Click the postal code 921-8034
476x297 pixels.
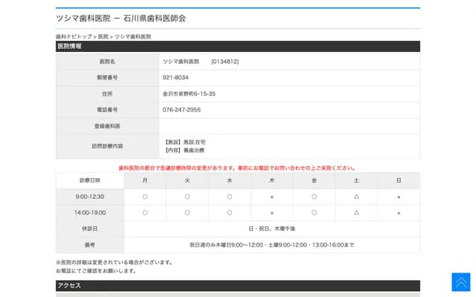click(176, 77)
